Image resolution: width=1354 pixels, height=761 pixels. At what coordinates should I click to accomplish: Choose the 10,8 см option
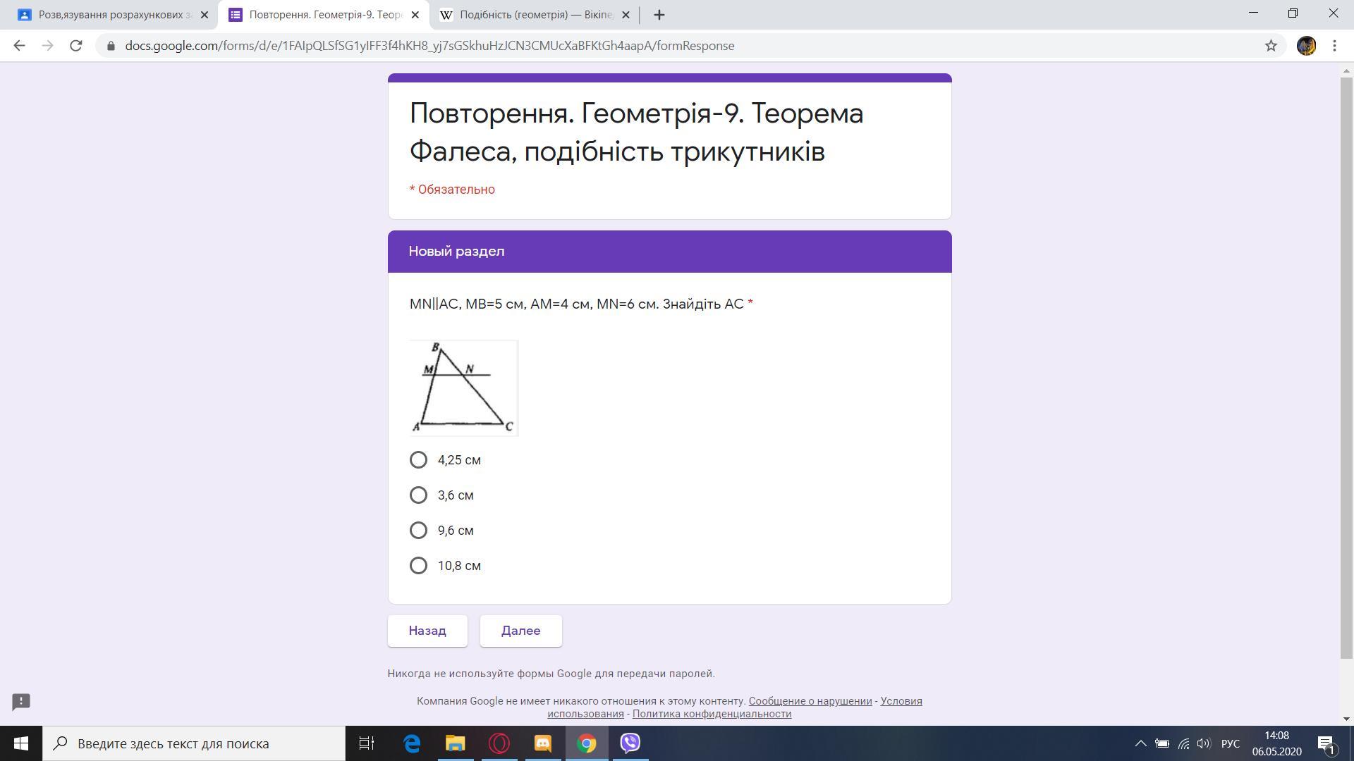[418, 566]
